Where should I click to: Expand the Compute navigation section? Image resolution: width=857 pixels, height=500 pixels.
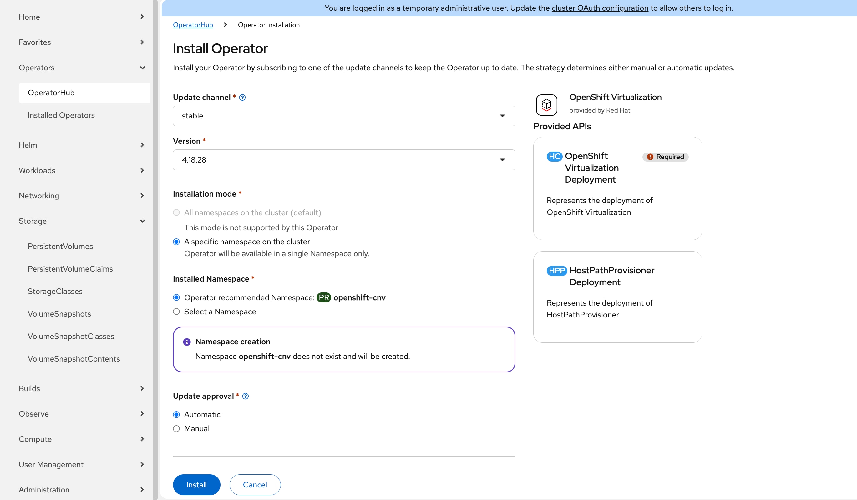[x=82, y=439]
